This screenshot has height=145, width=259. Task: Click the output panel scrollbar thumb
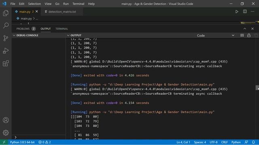pos(257,88)
